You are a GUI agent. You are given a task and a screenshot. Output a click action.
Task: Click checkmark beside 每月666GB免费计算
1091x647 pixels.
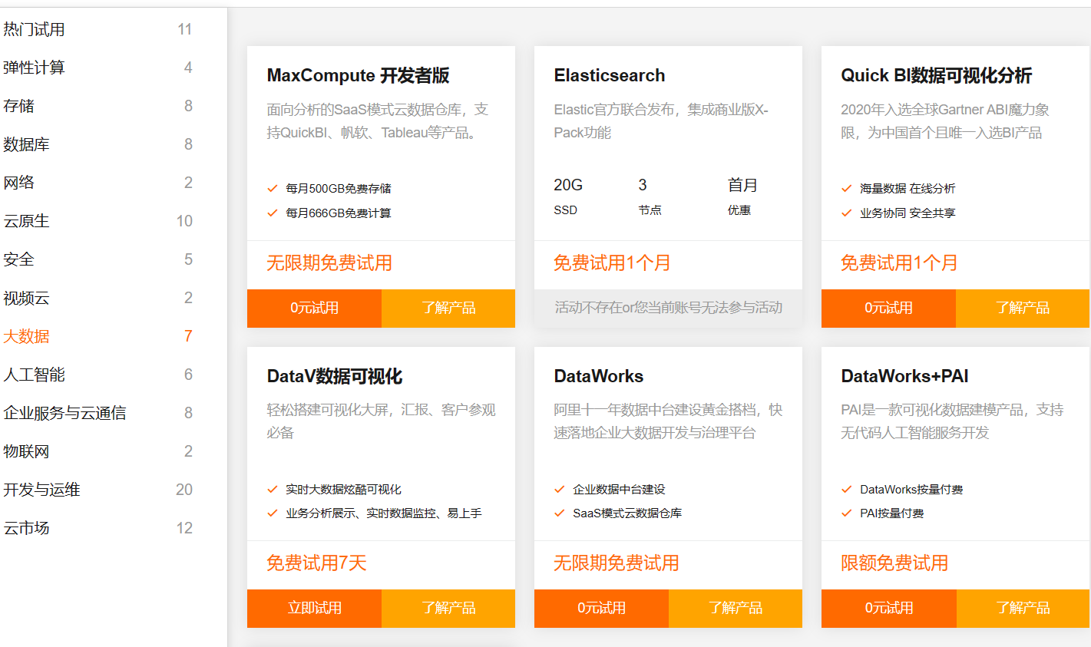[x=272, y=213]
